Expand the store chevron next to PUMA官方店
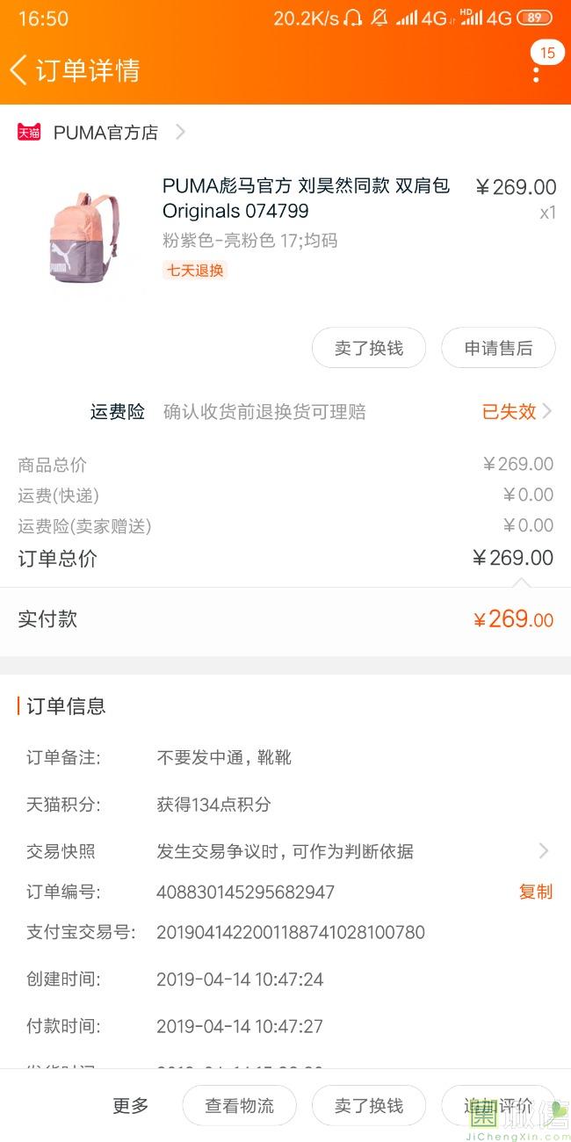 click(180, 133)
